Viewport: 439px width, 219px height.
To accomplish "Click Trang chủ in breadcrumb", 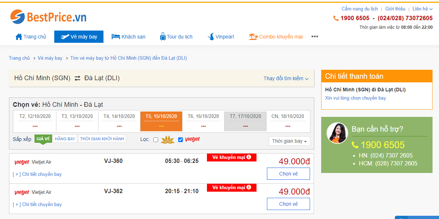I will [x=19, y=58].
